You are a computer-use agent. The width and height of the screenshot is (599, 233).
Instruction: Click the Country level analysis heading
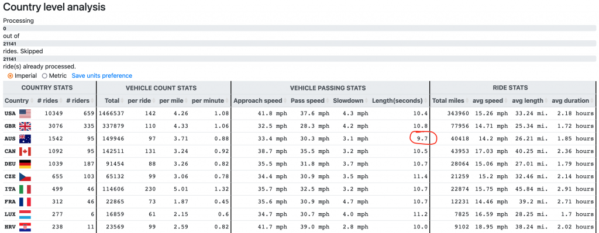(x=54, y=7)
